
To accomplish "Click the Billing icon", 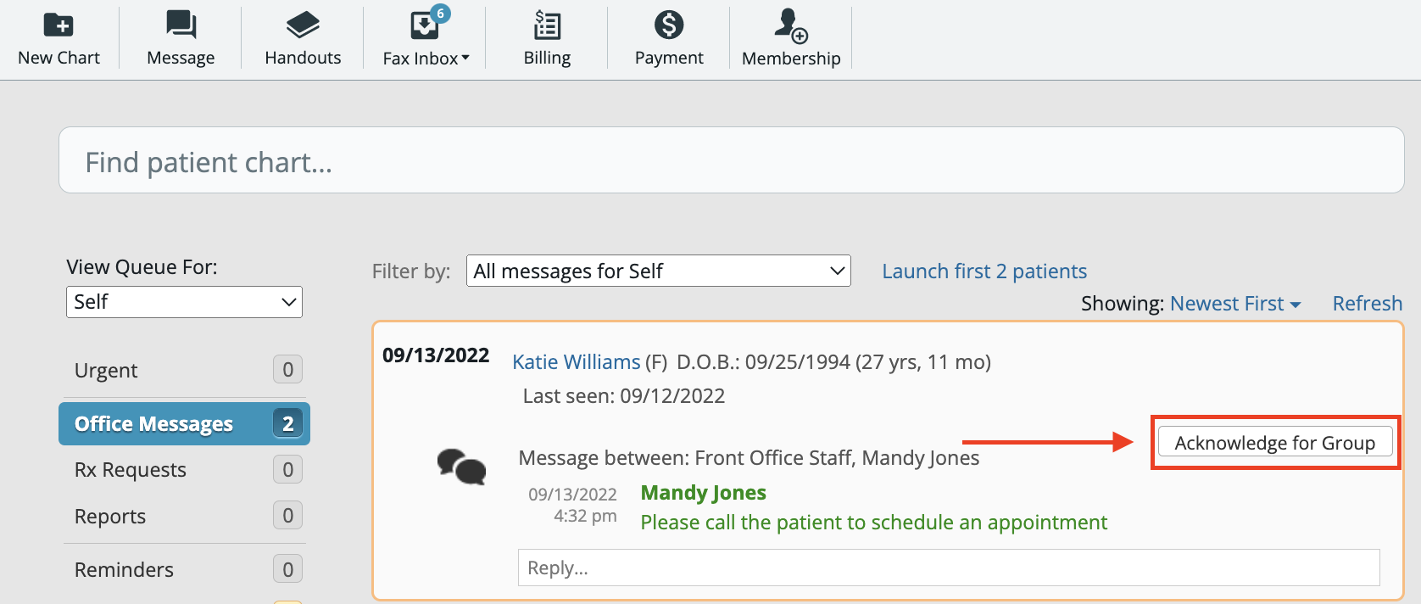I will [546, 37].
